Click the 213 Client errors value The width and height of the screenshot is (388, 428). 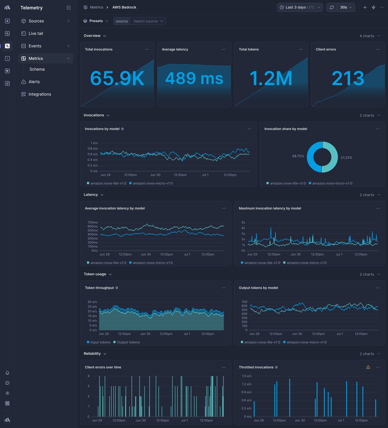[348, 78]
